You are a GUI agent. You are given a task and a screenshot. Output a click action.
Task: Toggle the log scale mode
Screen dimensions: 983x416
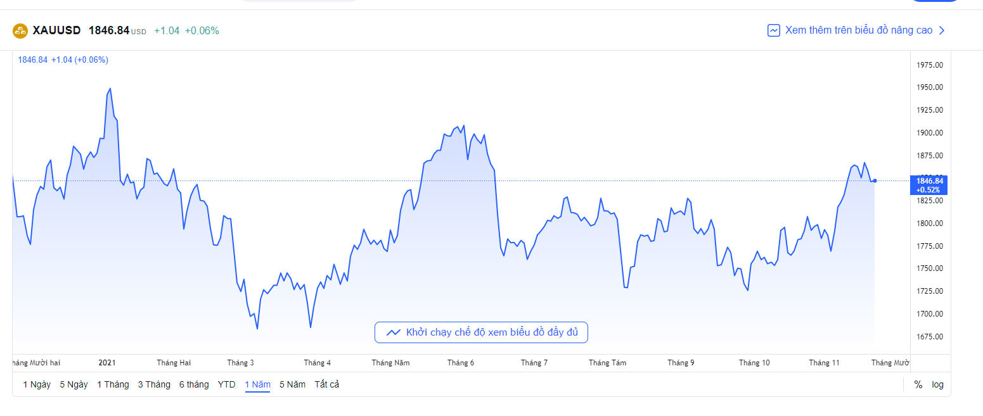[x=937, y=384]
